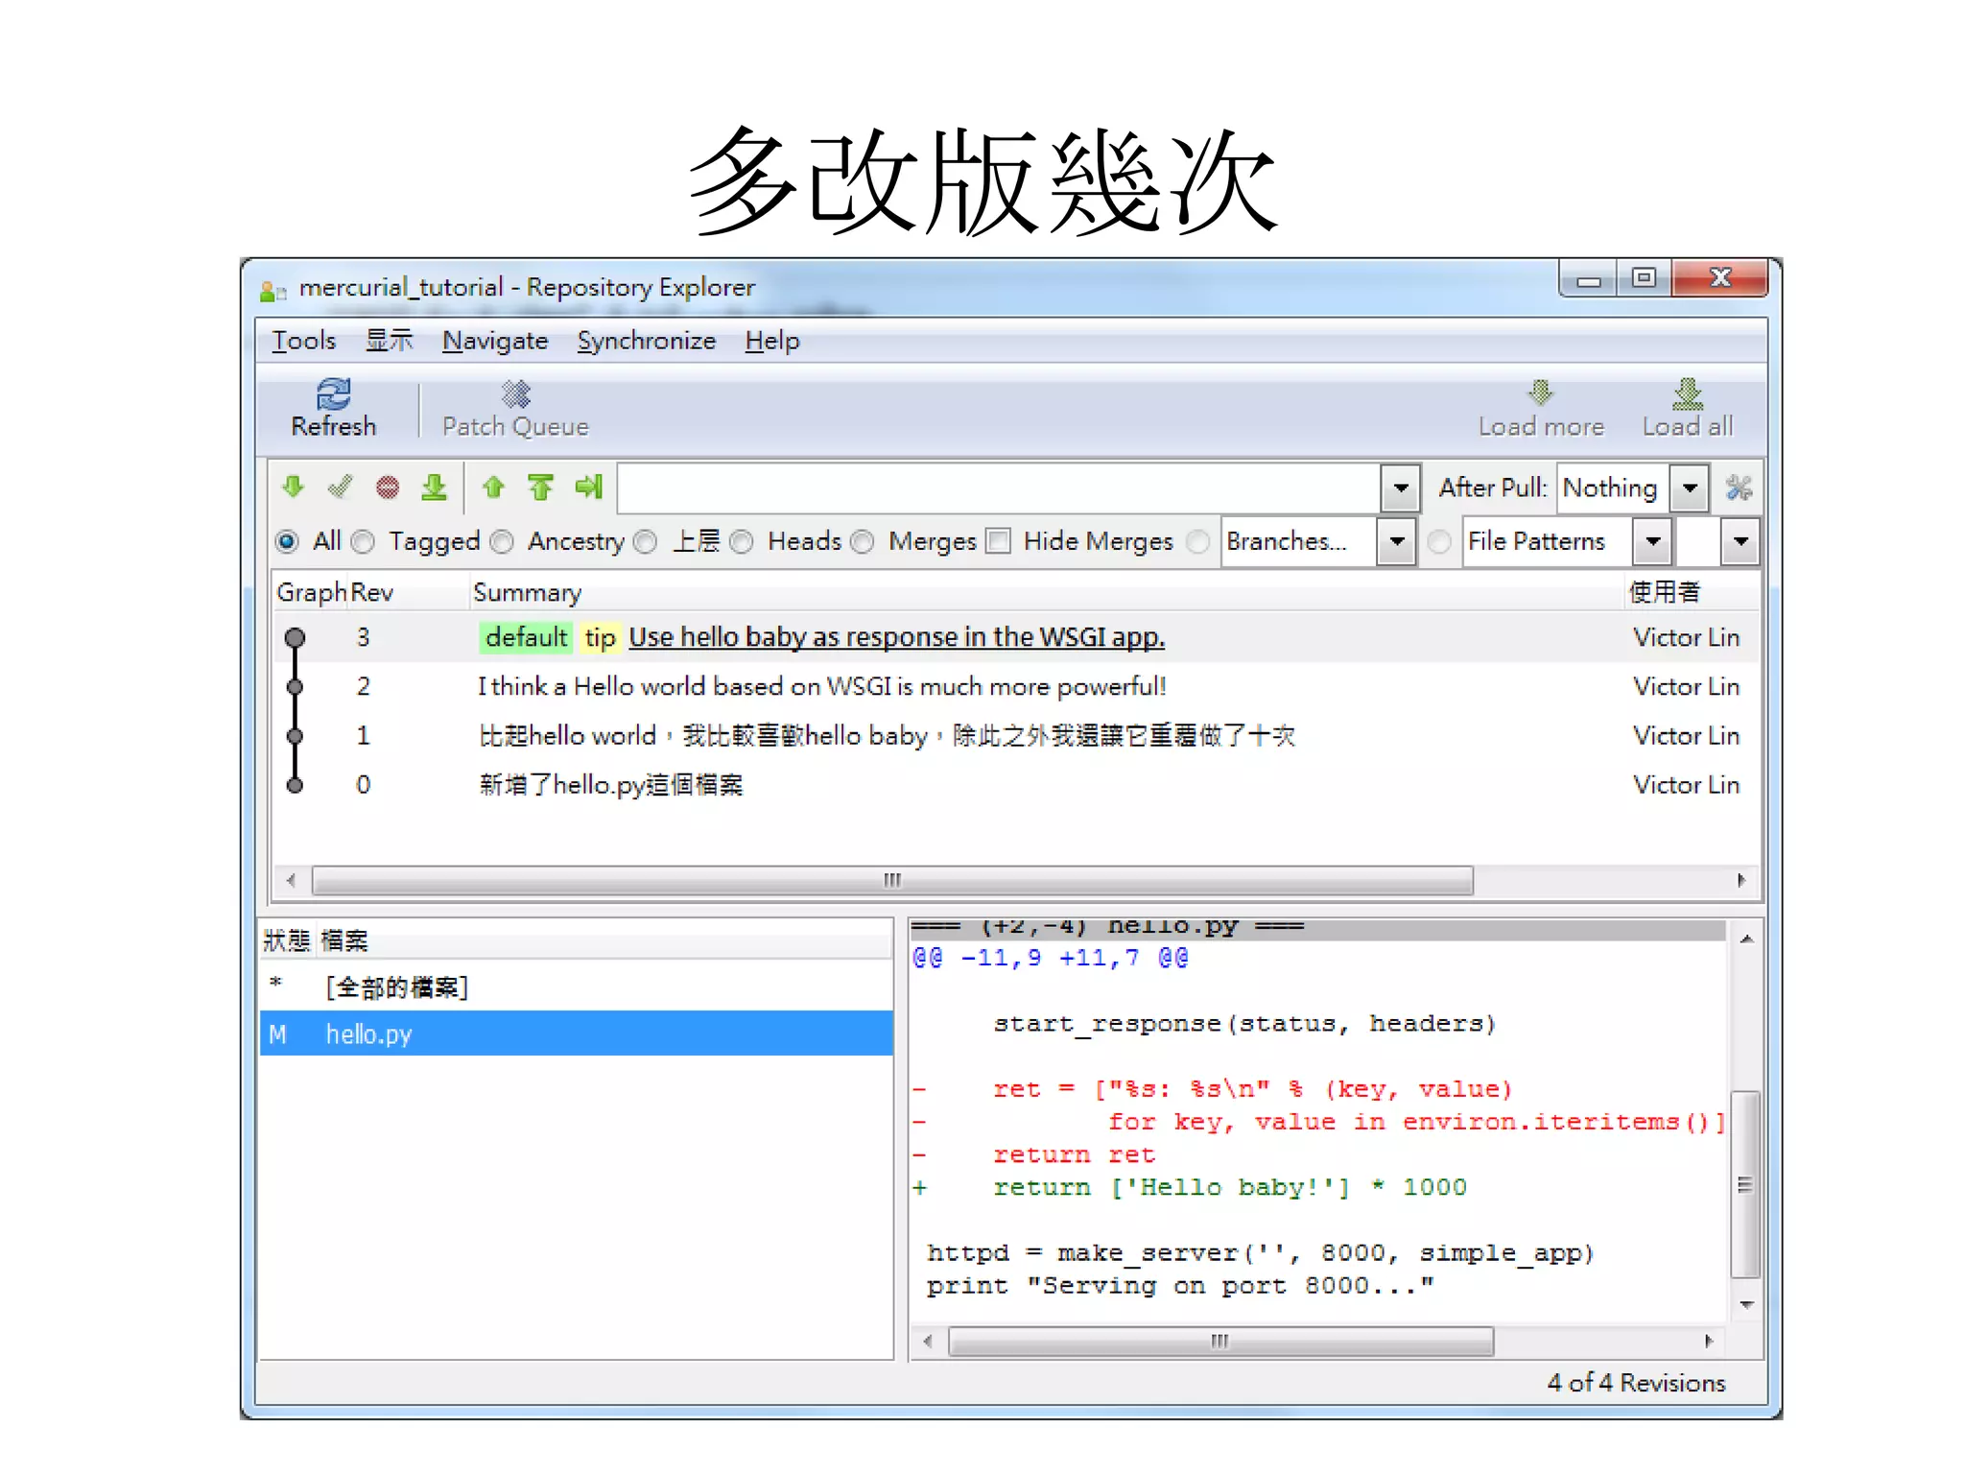
Task: Open the Synchronize menu
Action: tap(646, 341)
